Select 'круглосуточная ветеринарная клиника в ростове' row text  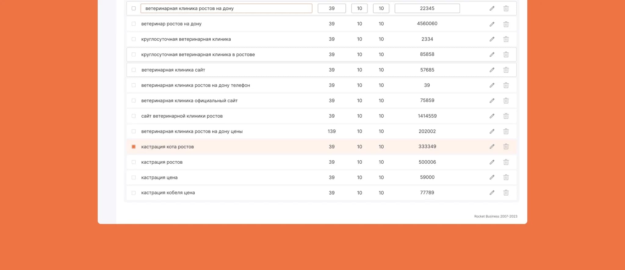pyautogui.click(x=198, y=55)
